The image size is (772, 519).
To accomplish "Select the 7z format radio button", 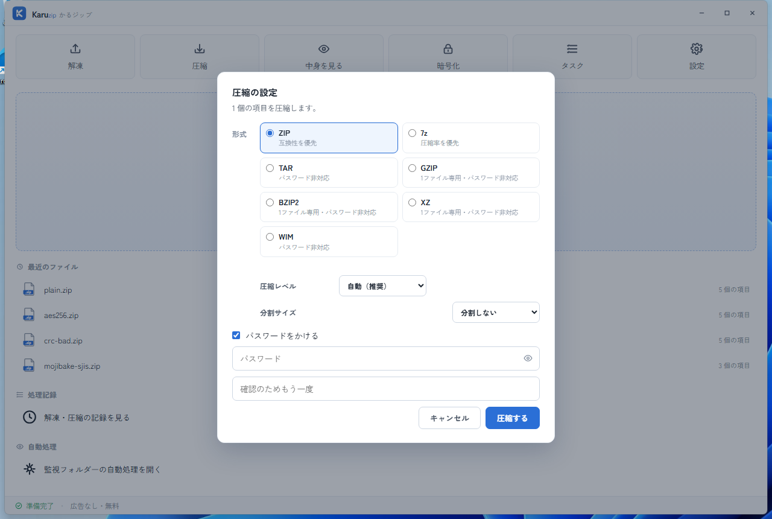I will (x=412, y=133).
